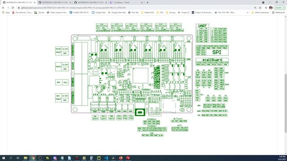Expand the bookmarks overflow chevron

248,13
